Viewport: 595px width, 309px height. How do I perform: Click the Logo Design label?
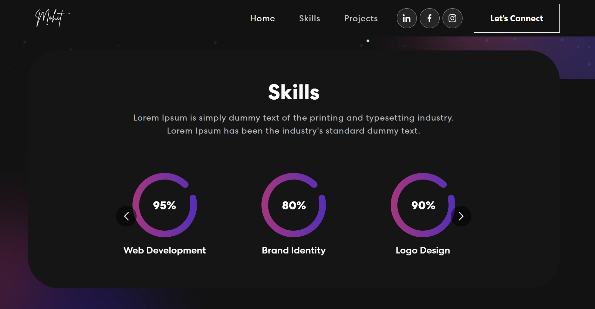pos(423,250)
